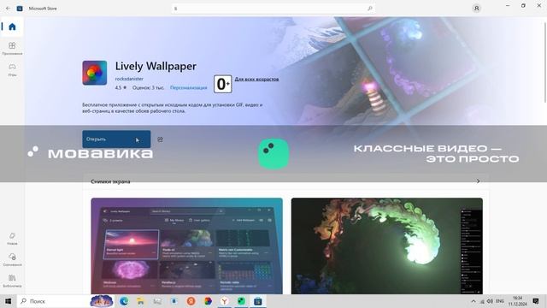The width and height of the screenshot is (547, 308).
Task: Open the Windows Start menu
Action: click(8, 301)
